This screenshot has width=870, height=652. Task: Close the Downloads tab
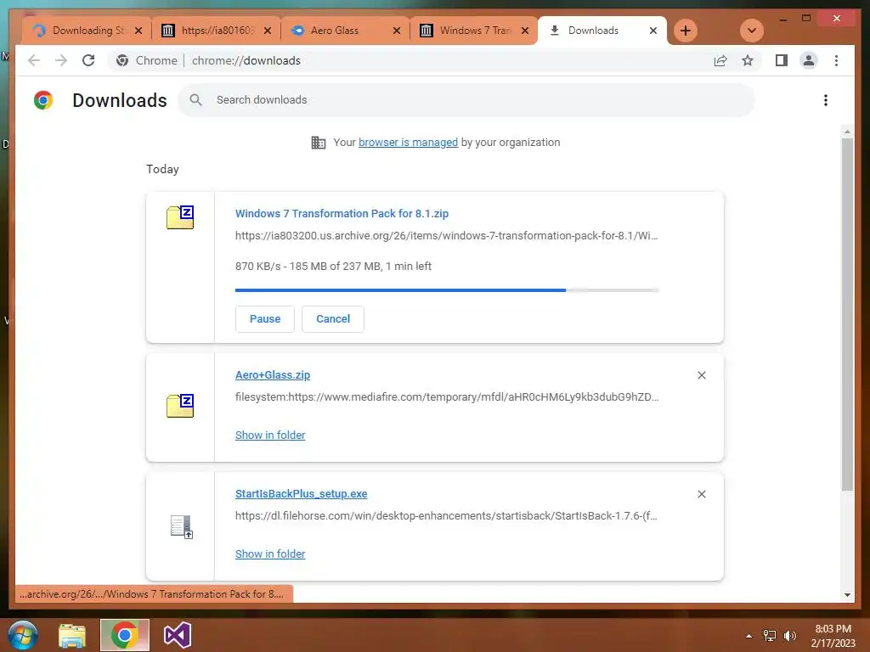click(x=653, y=31)
